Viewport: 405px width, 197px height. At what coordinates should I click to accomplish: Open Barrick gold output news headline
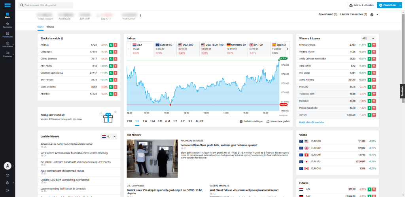[x=165, y=191]
